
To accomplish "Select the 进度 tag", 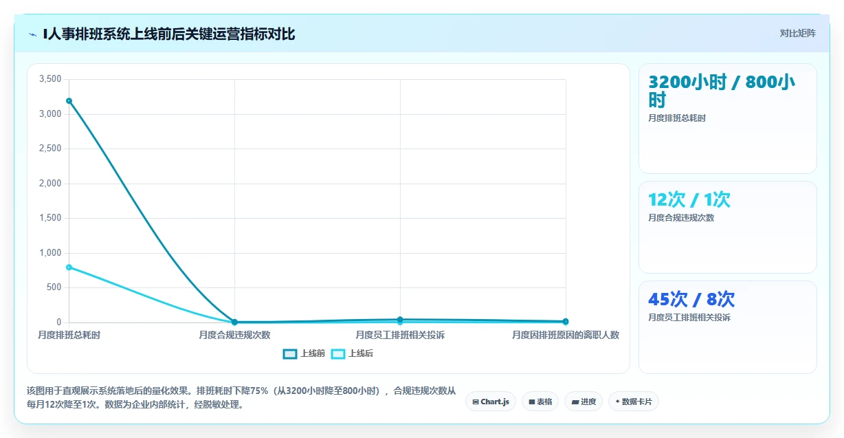I will coord(584,402).
